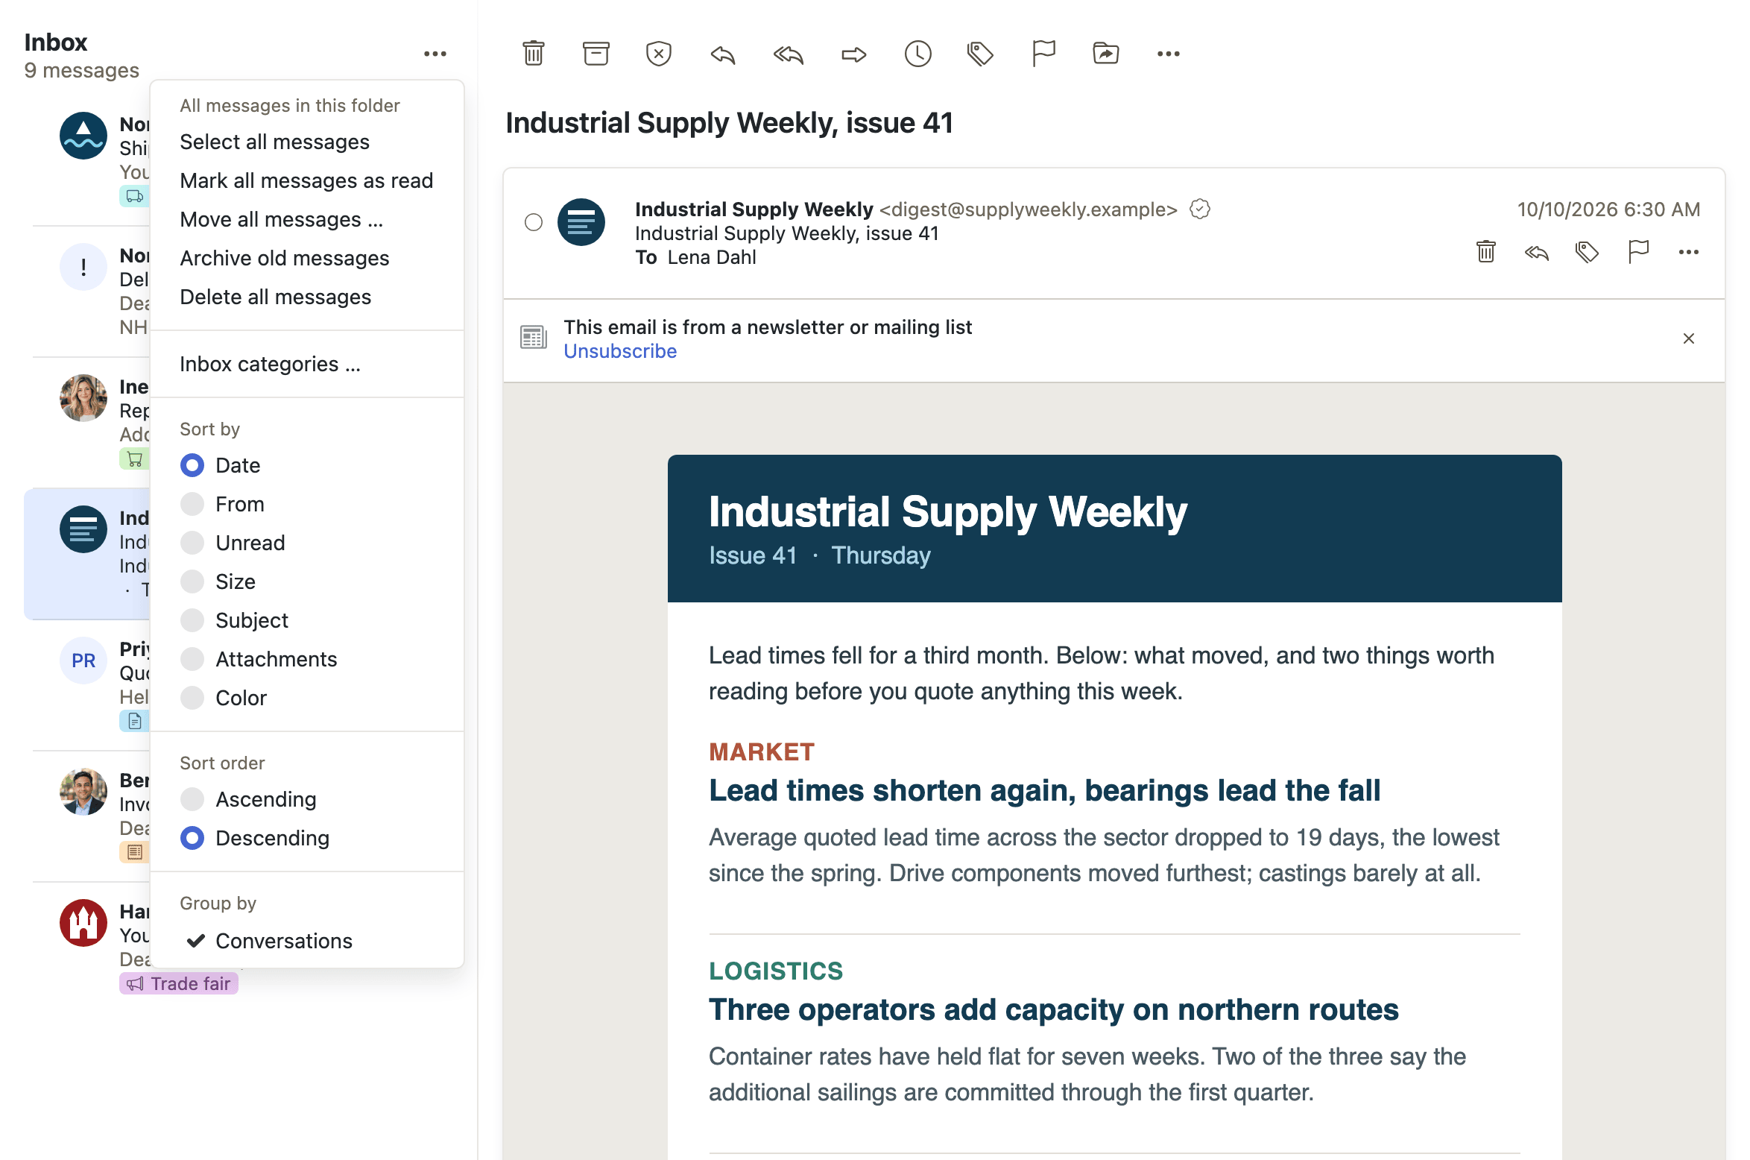Click headline Lead times shorten again
Viewport: 1750px width, 1160px height.
coord(1044,790)
